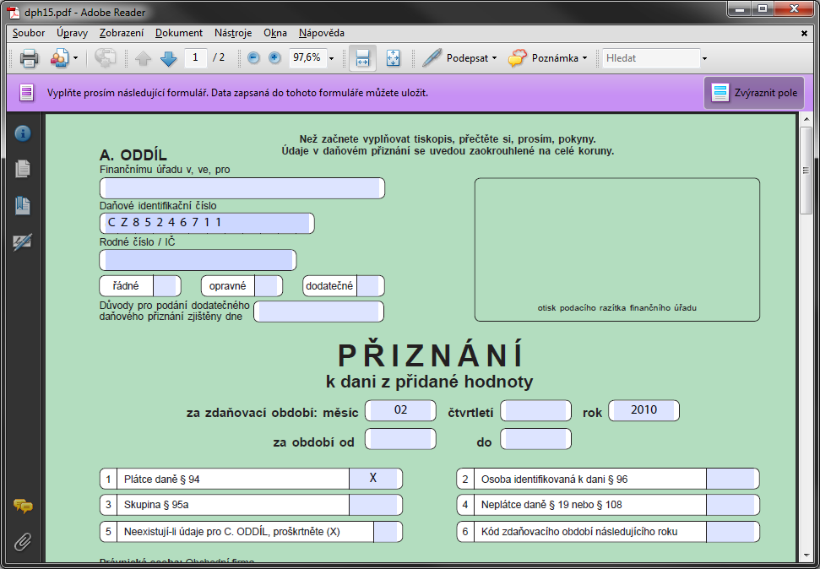Open the Poznámka dropdown arrow
The height and width of the screenshot is (569, 820).
tap(584, 58)
